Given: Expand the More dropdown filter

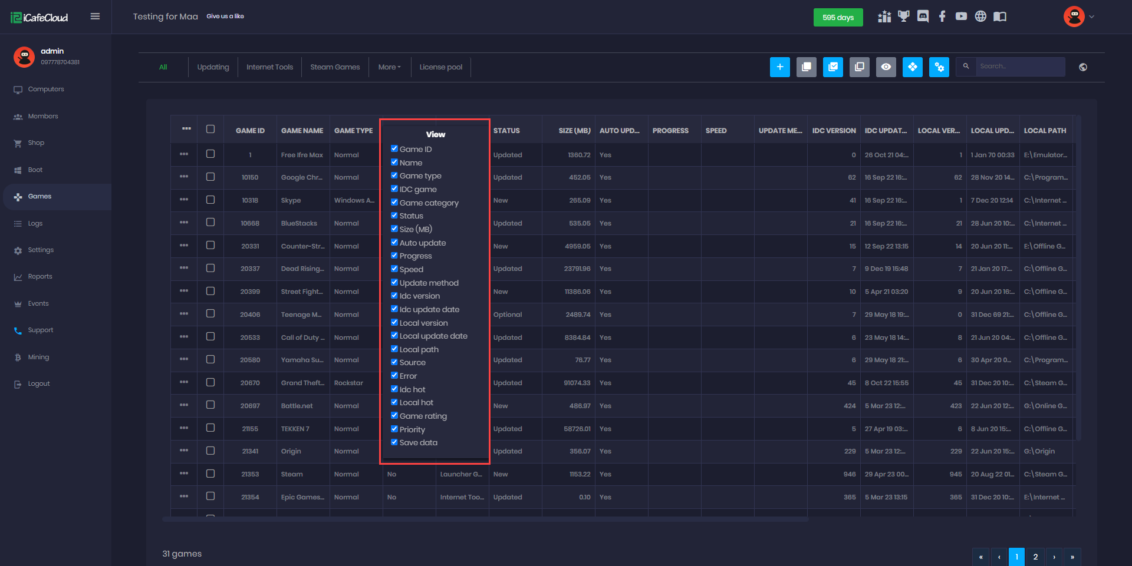Looking at the screenshot, I should coord(389,67).
